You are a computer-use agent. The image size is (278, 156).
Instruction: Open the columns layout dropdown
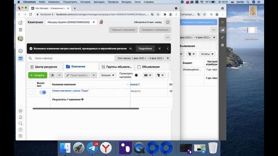coord(148,75)
